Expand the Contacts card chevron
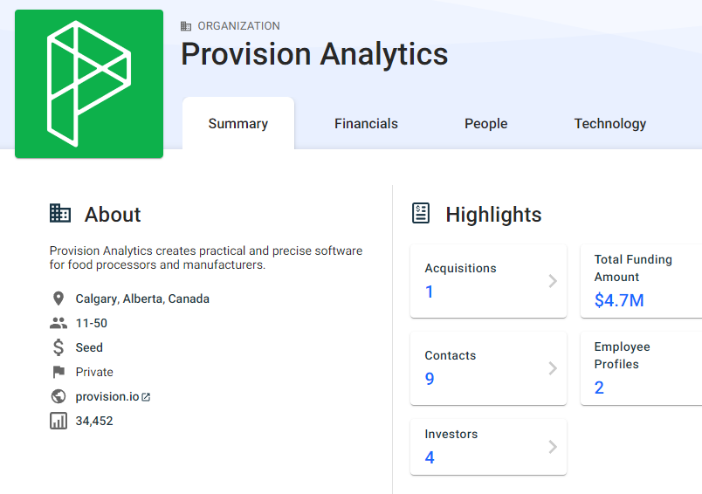Viewport: 702px width, 494px height. point(552,368)
